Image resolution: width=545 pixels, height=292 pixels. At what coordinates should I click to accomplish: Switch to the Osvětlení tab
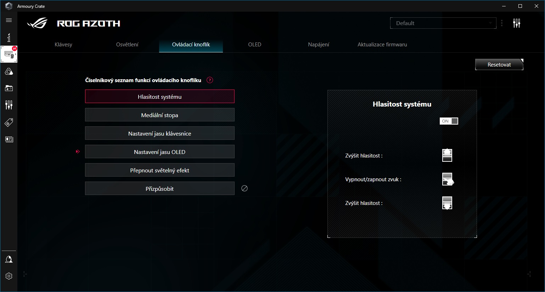pos(127,45)
